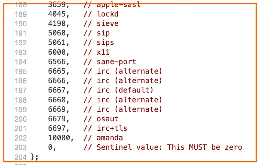Click port value 6000
This screenshot has height=165, width=259.
click(57, 52)
